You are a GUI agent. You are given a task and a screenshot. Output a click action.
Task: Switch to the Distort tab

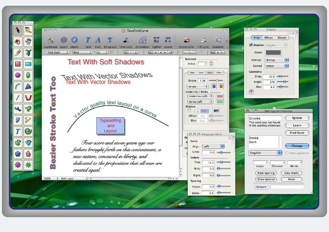coord(282,38)
